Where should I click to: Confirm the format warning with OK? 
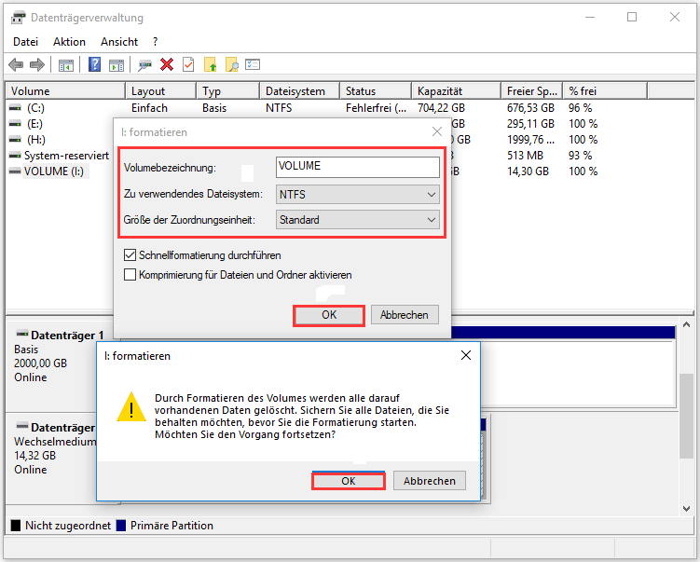tap(348, 481)
